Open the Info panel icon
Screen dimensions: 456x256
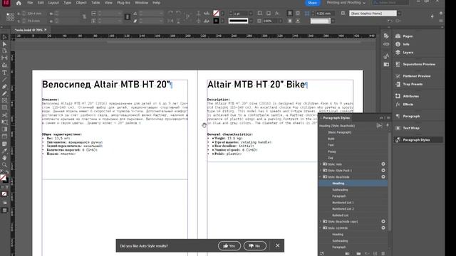[x=398, y=44]
